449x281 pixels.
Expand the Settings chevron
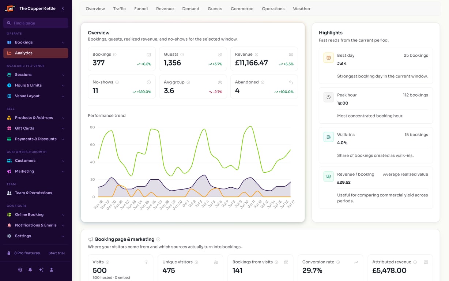coord(63,236)
